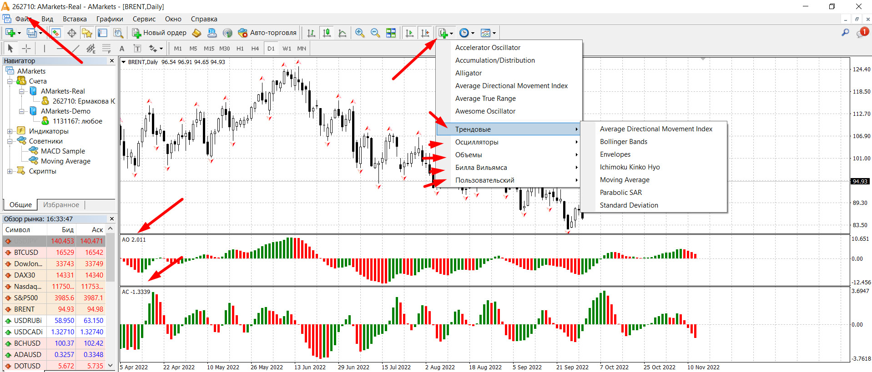The height and width of the screenshot is (372, 872).
Task: Open the Сервис menu
Action: click(x=144, y=19)
